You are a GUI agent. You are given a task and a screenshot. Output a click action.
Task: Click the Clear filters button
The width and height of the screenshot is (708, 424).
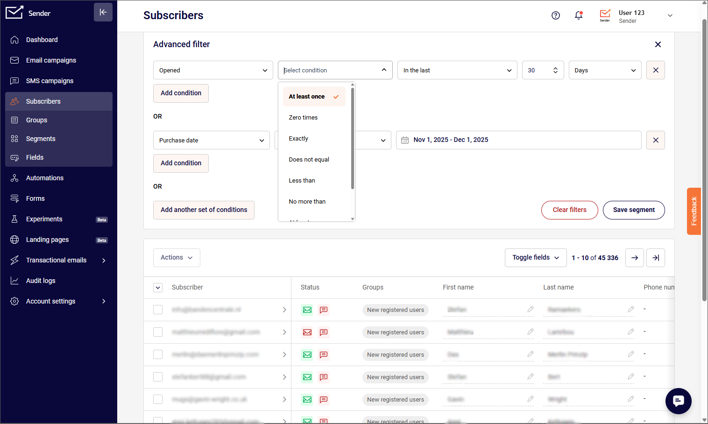569,210
